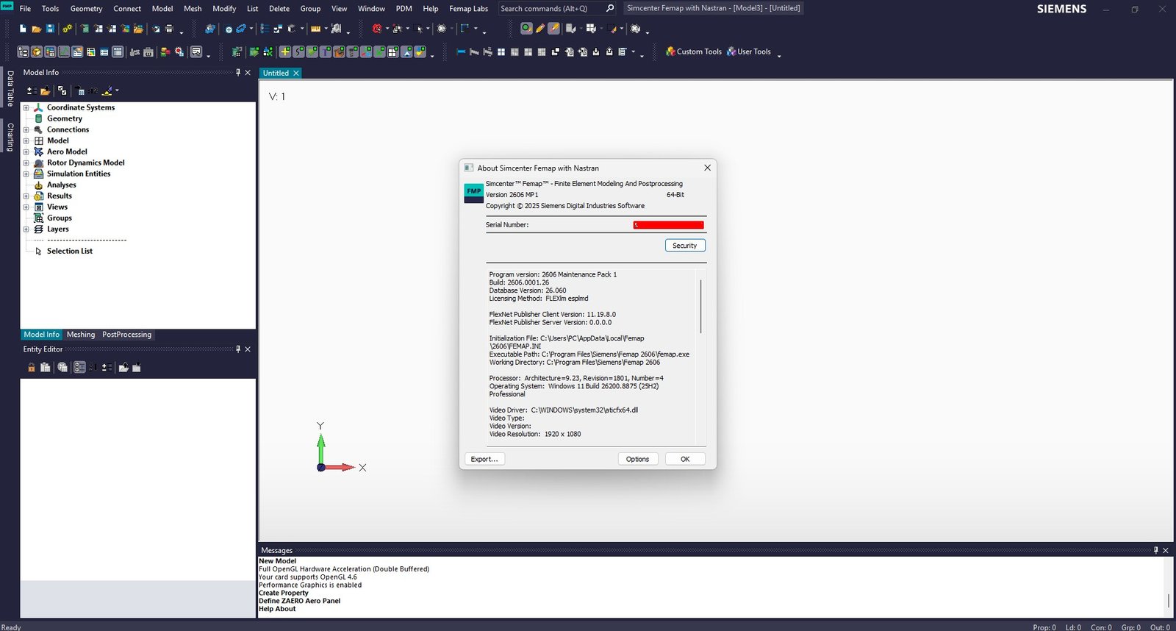Image resolution: width=1176 pixels, height=631 pixels.
Task: Expand the Views tree node
Action: point(26,207)
